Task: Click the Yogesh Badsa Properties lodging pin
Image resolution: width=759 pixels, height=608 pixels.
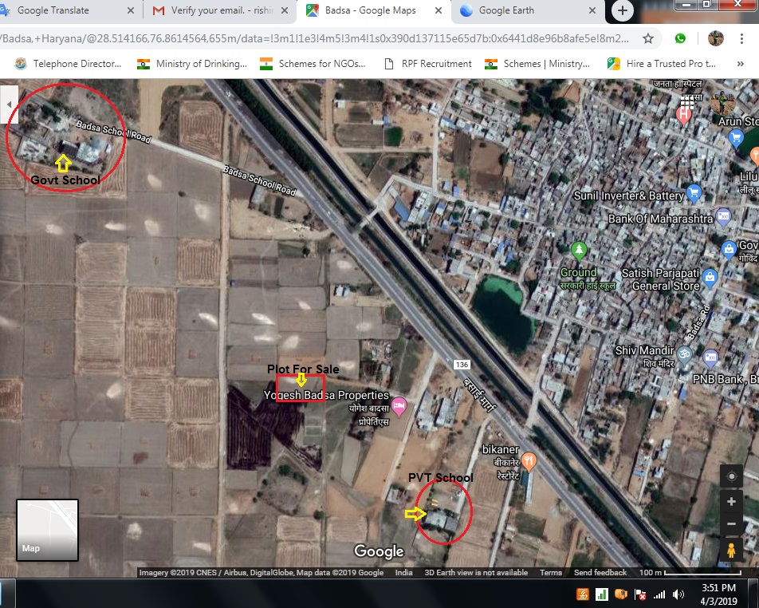Action: (x=399, y=406)
